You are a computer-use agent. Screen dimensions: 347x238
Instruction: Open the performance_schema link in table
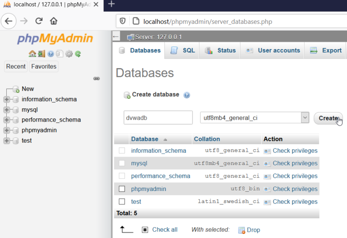click(x=160, y=176)
